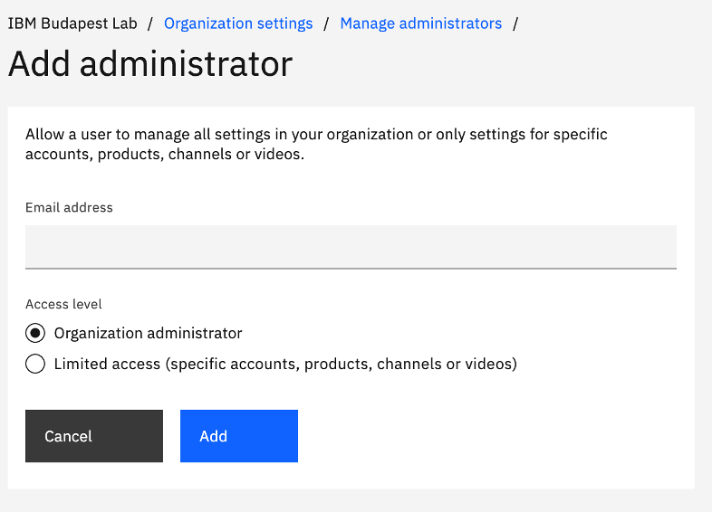Select the Organization administrator radio button
Viewport: 712px width, 512px height.
coord(35,333)
